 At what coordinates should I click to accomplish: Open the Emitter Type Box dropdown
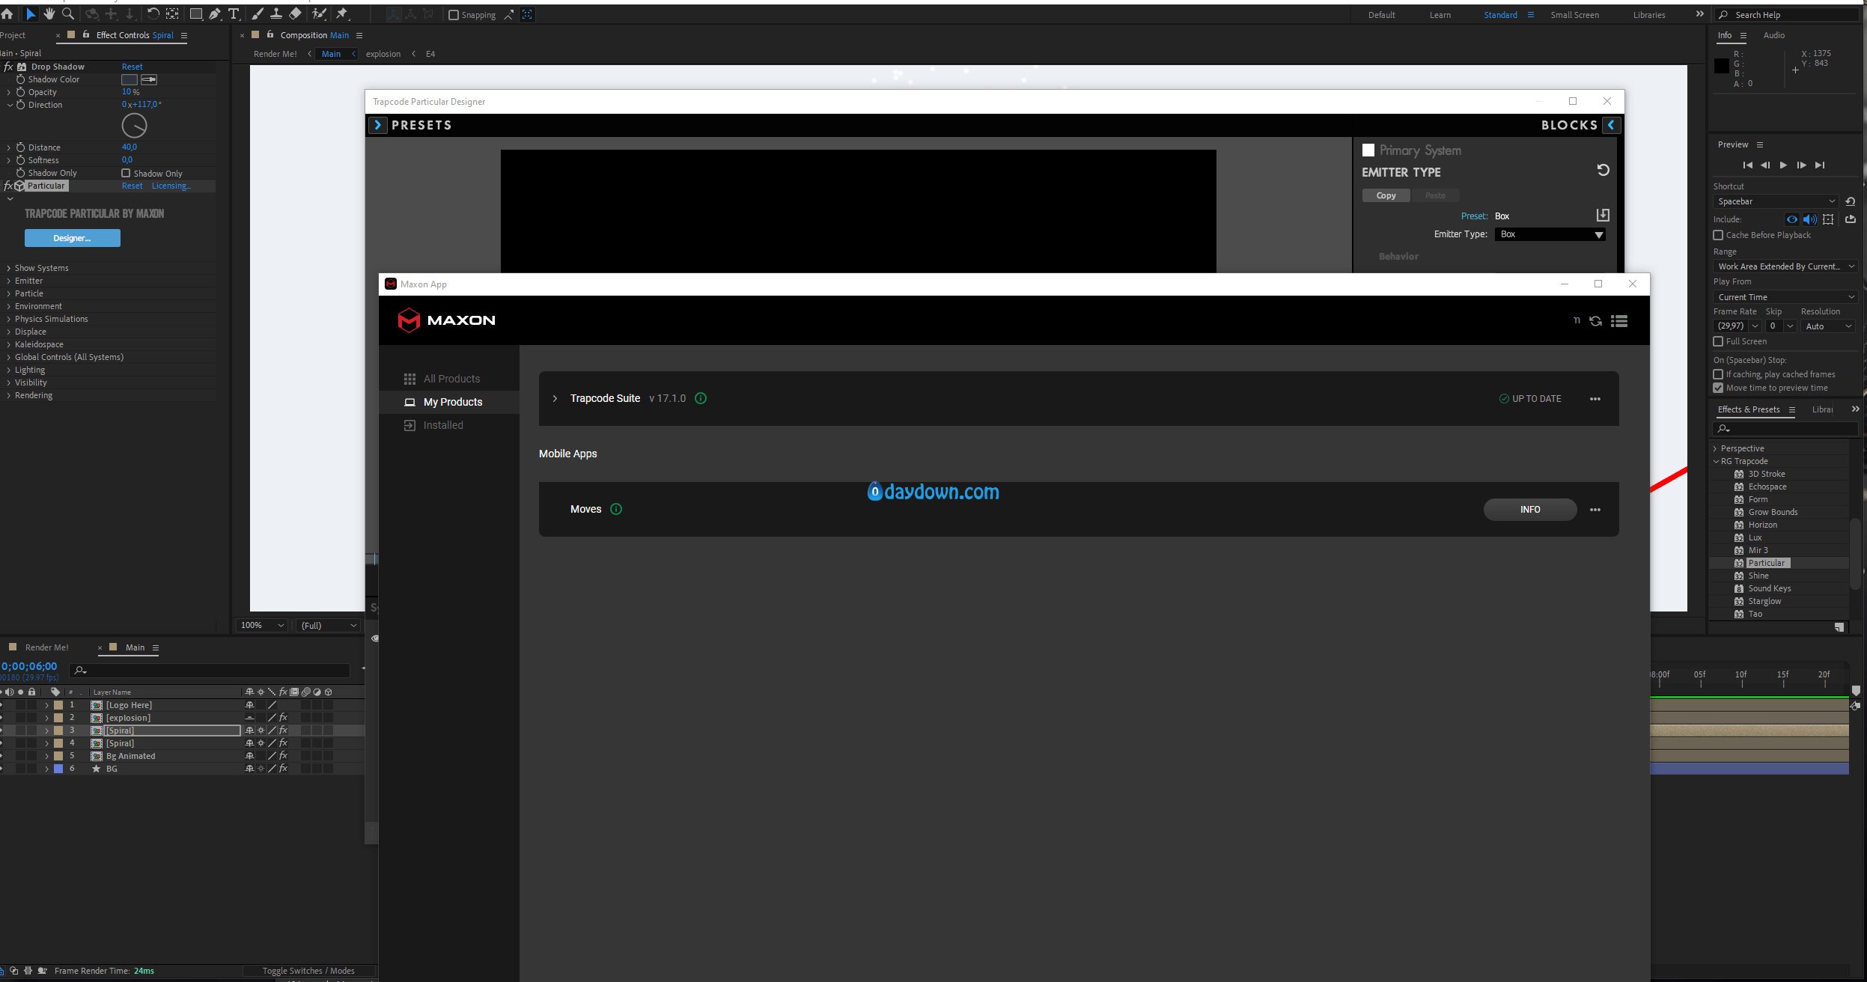pos(1550,234)
